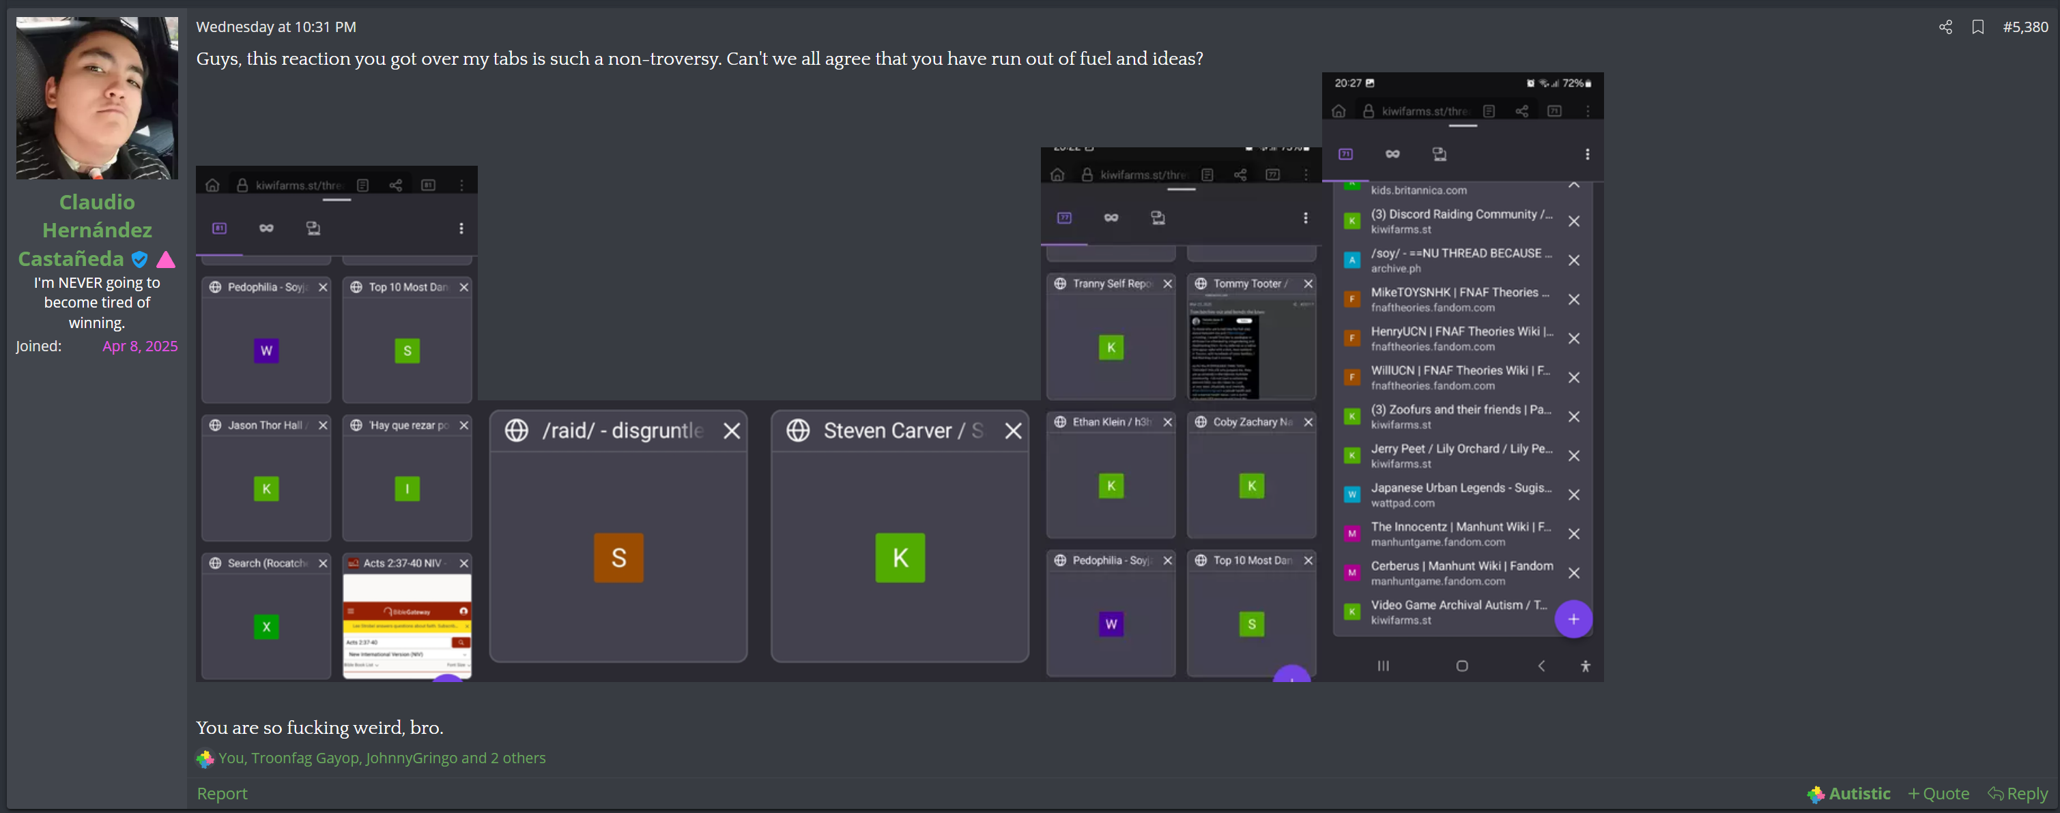React to the post with Autistic
Screen dimensions: 2060x813
pyautogui.click(x=1849, y=793)
